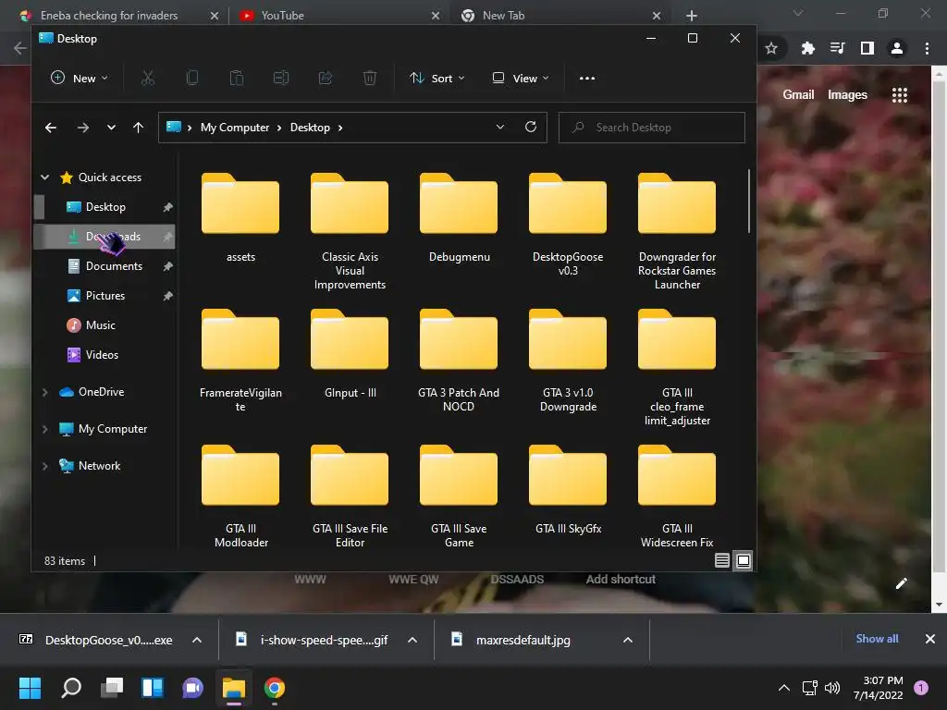Select the GInput - III folder

pyautogui.click(x=350, y=354)
